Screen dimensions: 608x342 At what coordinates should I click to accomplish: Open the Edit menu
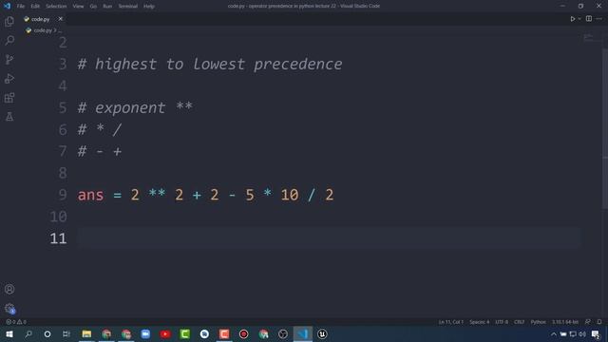35,7
